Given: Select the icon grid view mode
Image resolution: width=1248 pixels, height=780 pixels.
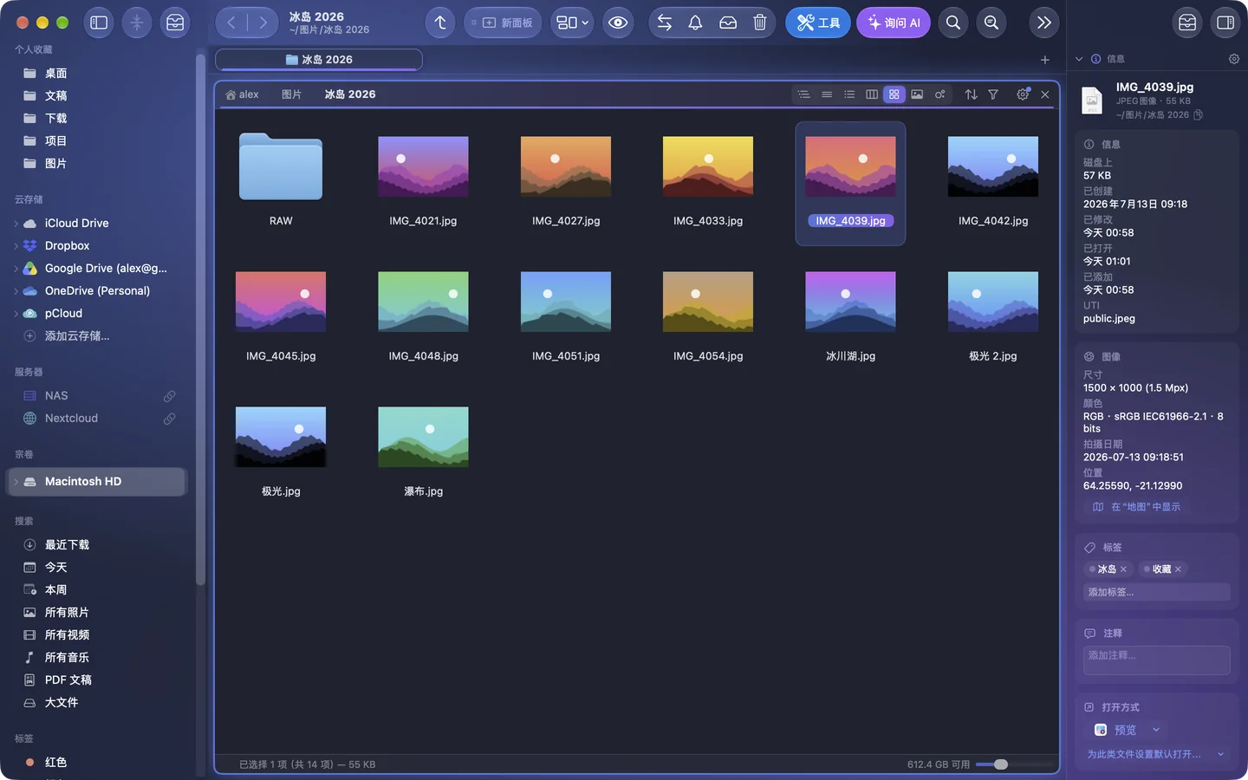Looking at the screenshot, I should tap(894, 94).
